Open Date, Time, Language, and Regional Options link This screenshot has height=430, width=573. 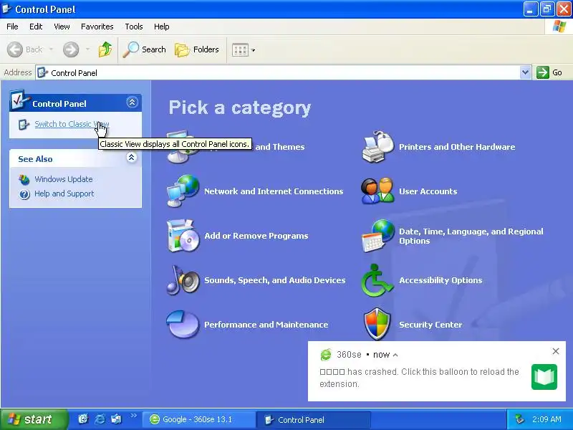click(x=471, y=236)
